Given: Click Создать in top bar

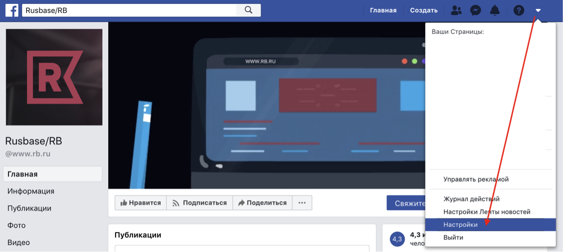Looking at the screenshot, I should [424, 10].
